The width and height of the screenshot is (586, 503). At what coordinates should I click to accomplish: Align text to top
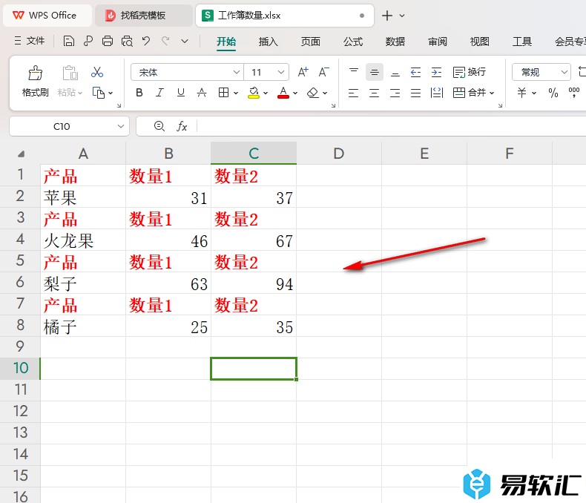tap(354, 72)
